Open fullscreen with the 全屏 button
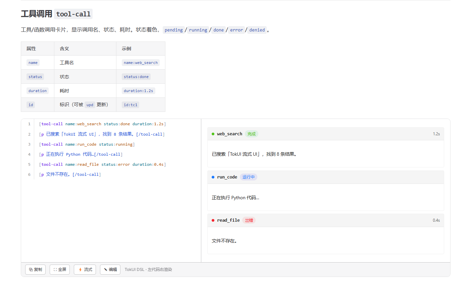This screenshot has height=289, width=471. 60,270
